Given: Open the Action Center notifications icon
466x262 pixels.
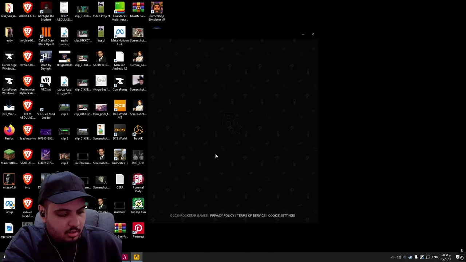Looking at the screenshot, I should coord(458,257).
